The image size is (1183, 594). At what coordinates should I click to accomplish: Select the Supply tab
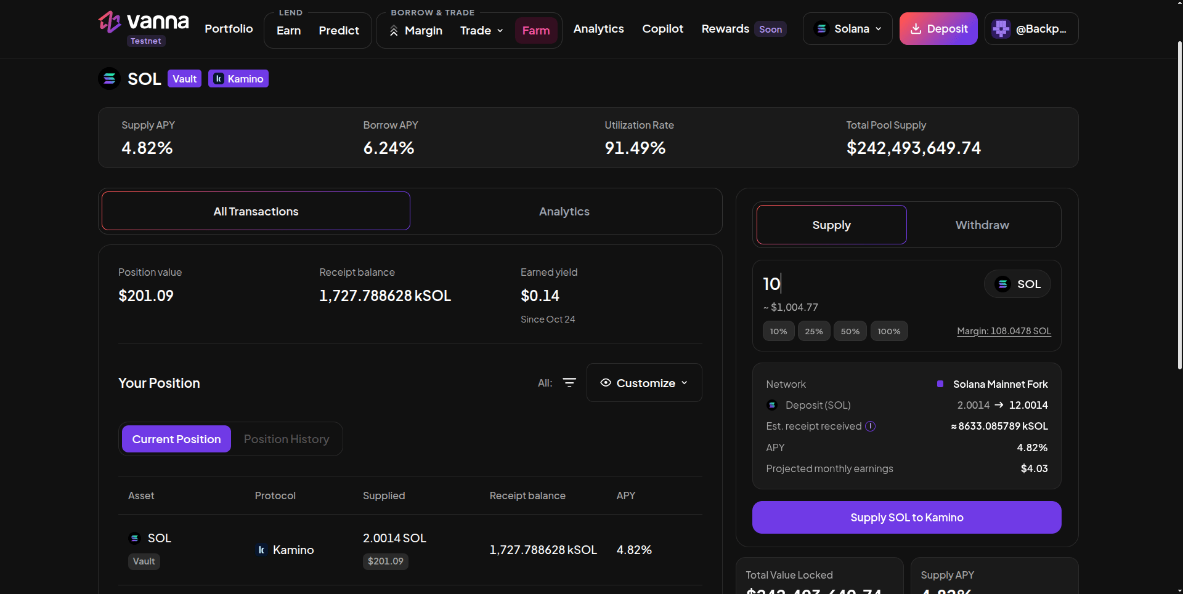pos(831,225)
